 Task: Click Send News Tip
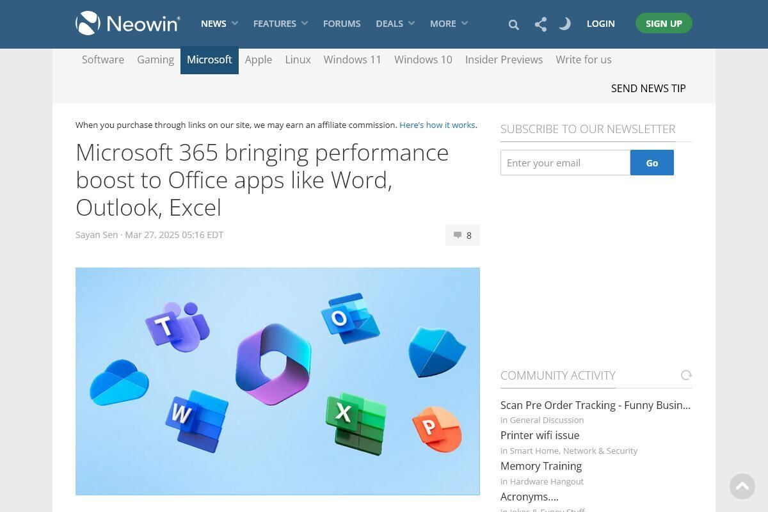(x=648, y=88)
